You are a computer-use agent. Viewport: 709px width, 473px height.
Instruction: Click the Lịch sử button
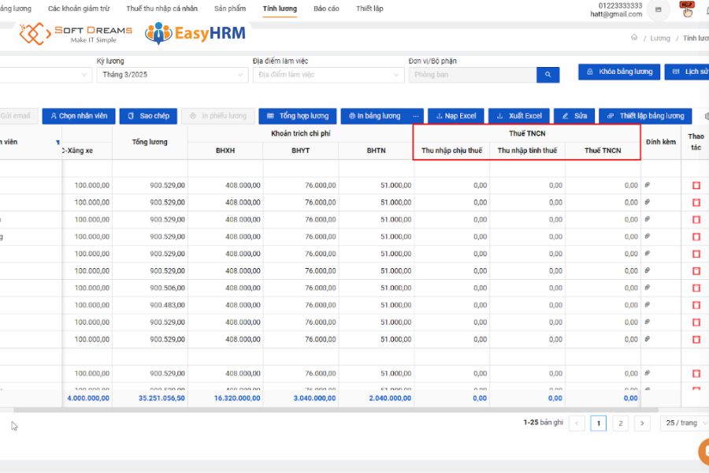point(687,72)
